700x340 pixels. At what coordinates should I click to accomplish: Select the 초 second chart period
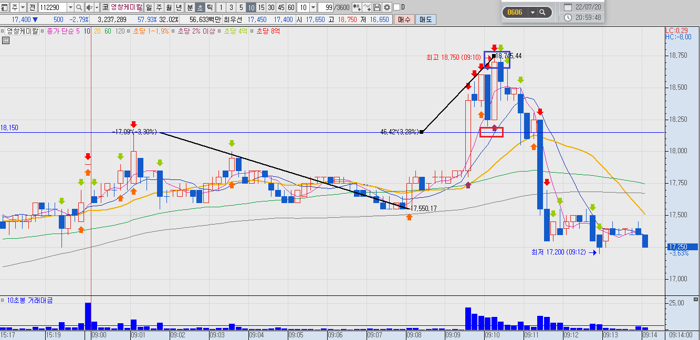coord(200,7)
